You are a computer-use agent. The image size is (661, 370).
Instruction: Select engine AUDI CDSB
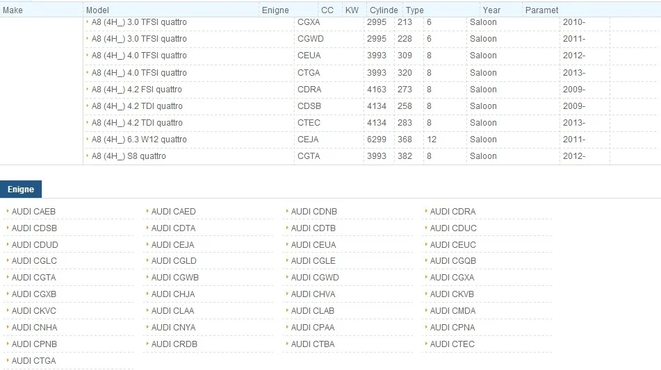(34, 228)
